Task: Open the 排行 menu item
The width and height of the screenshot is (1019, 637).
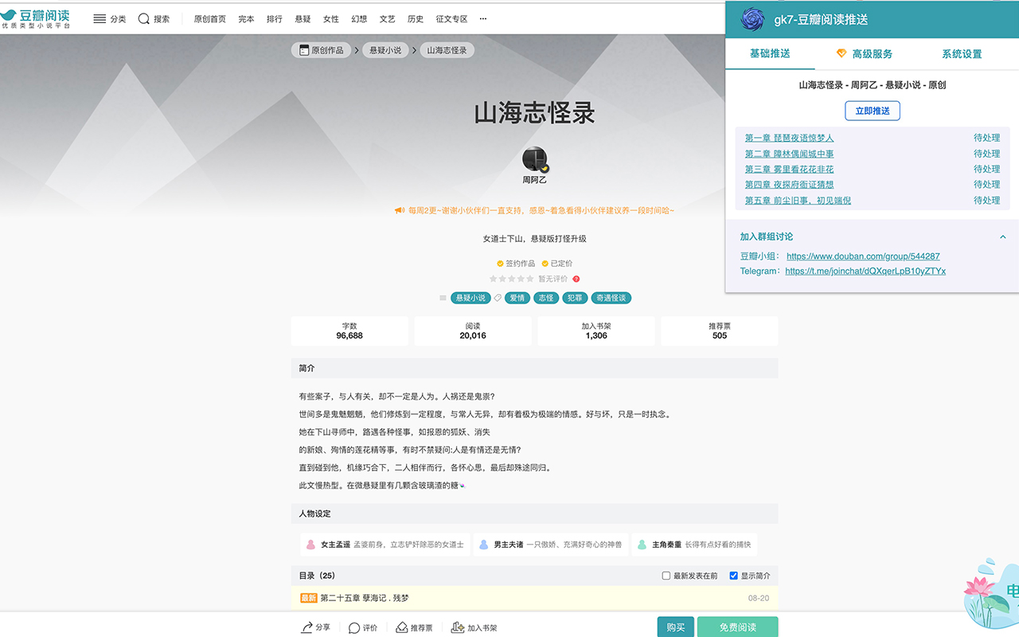Action: pyautogui.click(x=274, y=18)
